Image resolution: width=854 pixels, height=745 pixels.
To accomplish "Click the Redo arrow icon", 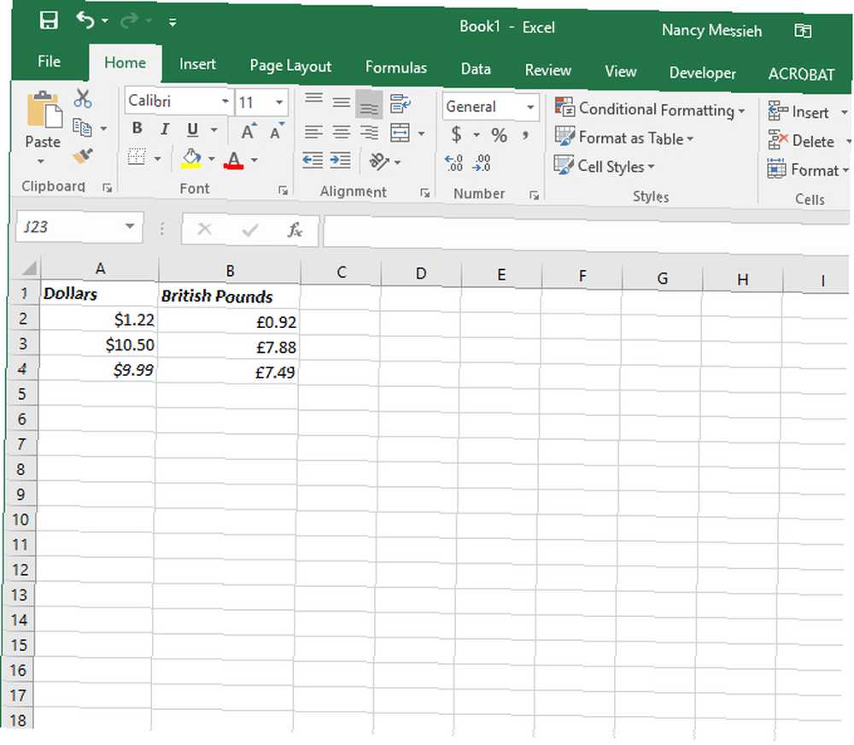I will tap(129, 21).
